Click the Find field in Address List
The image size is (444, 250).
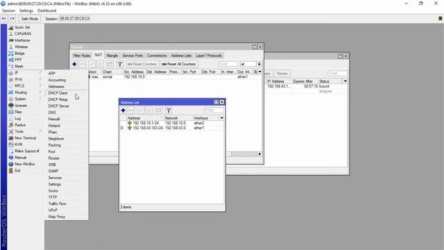tap(214, 110)
